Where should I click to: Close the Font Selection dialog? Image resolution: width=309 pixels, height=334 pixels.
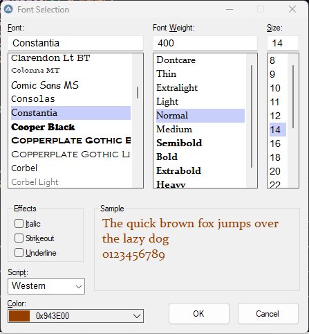(292, 9)
